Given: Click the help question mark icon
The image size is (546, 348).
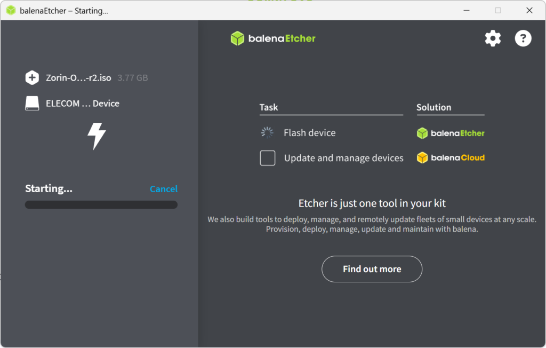Looking at the screenshot, I should pos(523,38).
